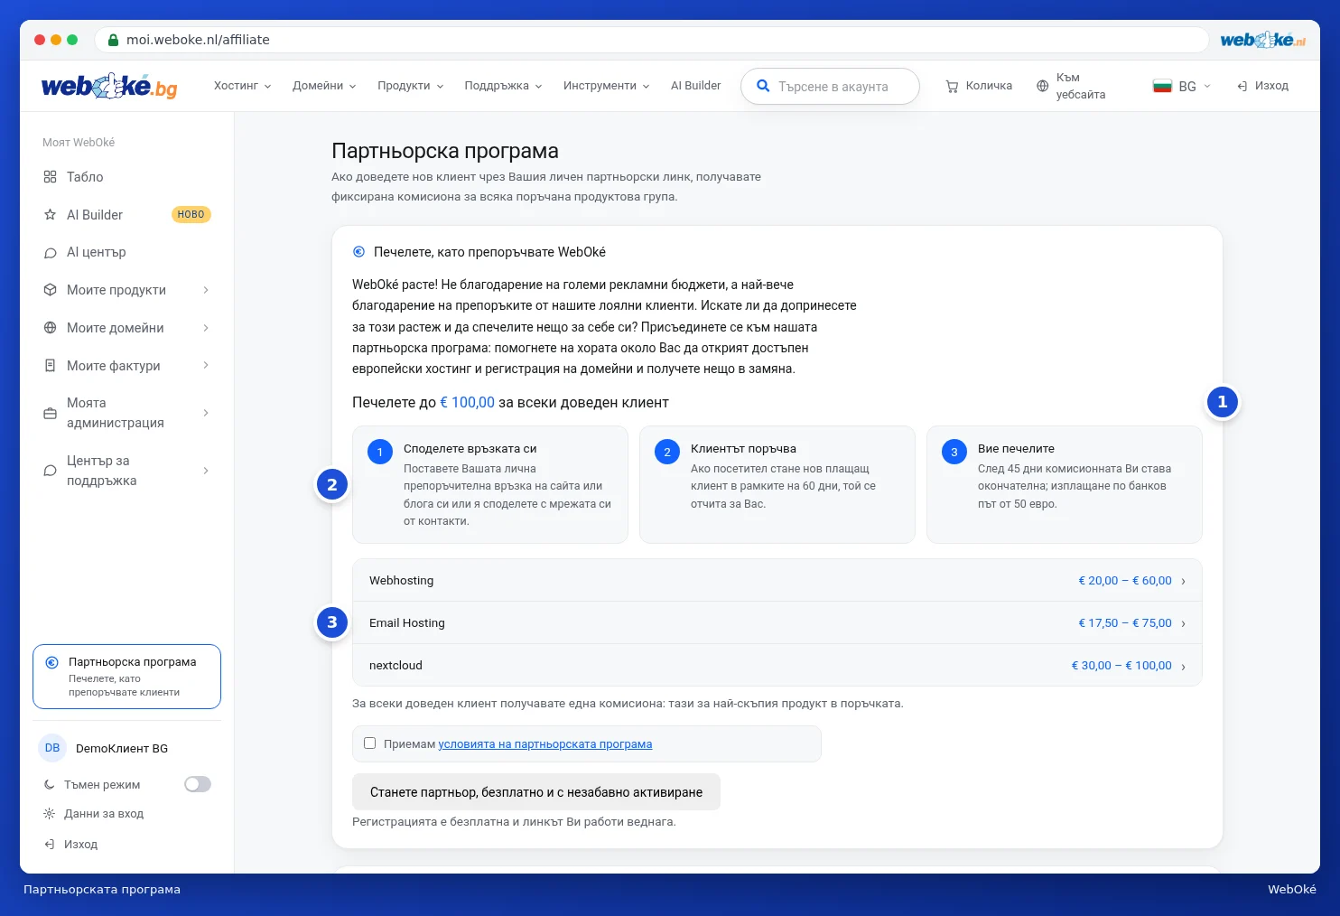Click Изход at sidebar bottom
The image size is (1340, 916).
80,845
